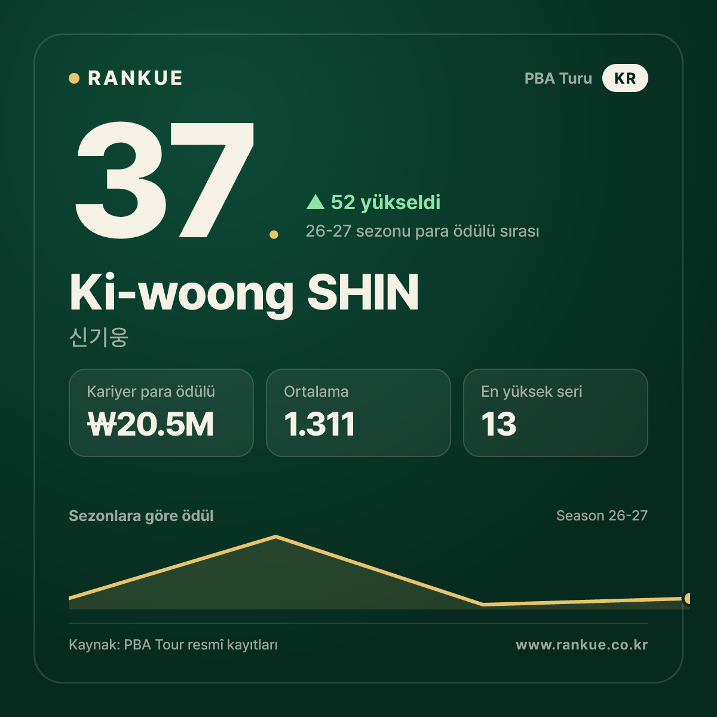Click the Korean name 신기웅
717x717 pixels.
(x=99, y=337)
